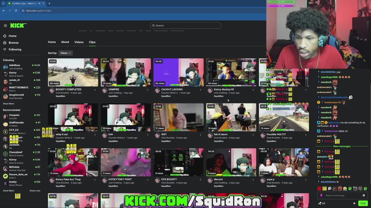Image resolution: width=371 pixels, height=208 pixels.
Task: Click the Home icon in sidebar
Action: click(5, 36)
